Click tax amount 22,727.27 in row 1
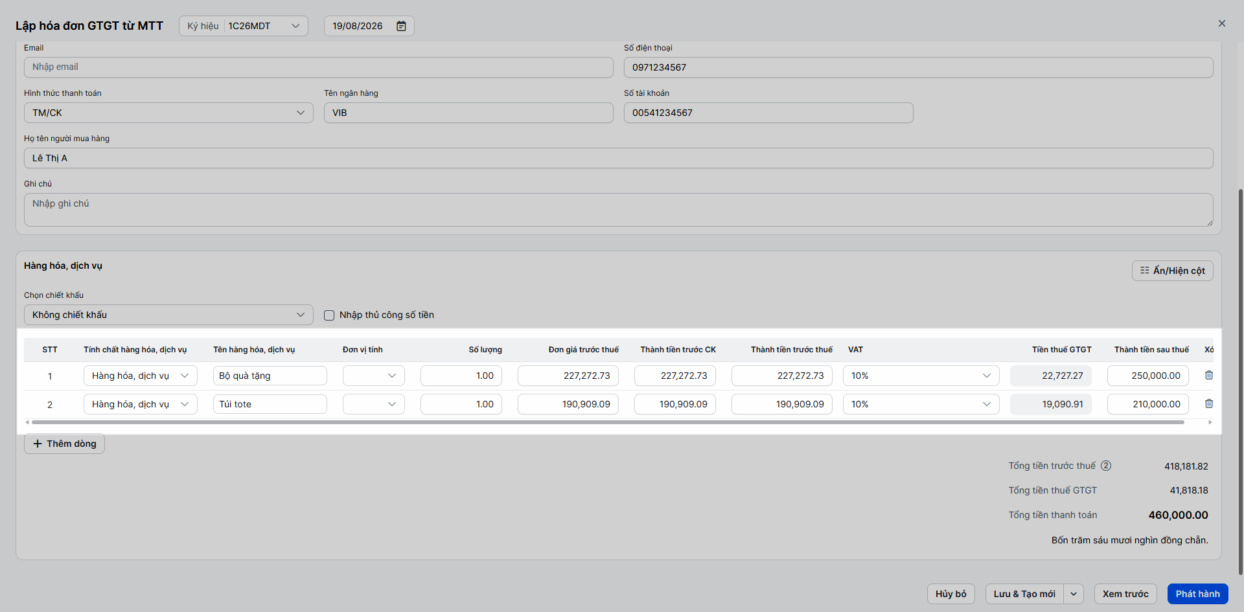The width and height of the screenshot is (1244, 612). tap(1050, 376)
